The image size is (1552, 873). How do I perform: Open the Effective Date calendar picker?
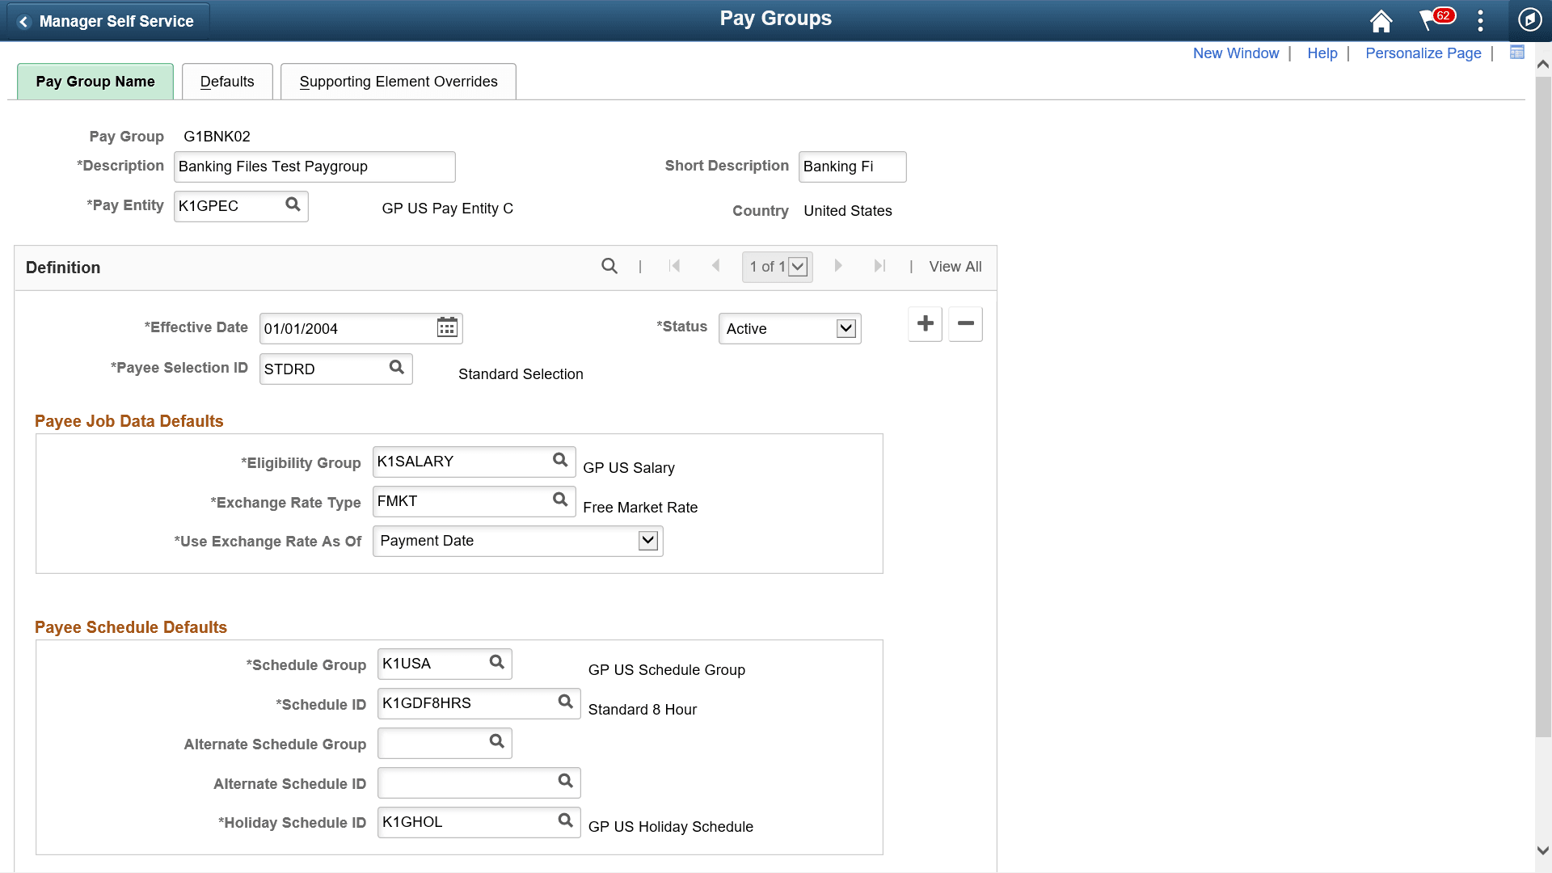pyautogui.click(x=446, y=327)
